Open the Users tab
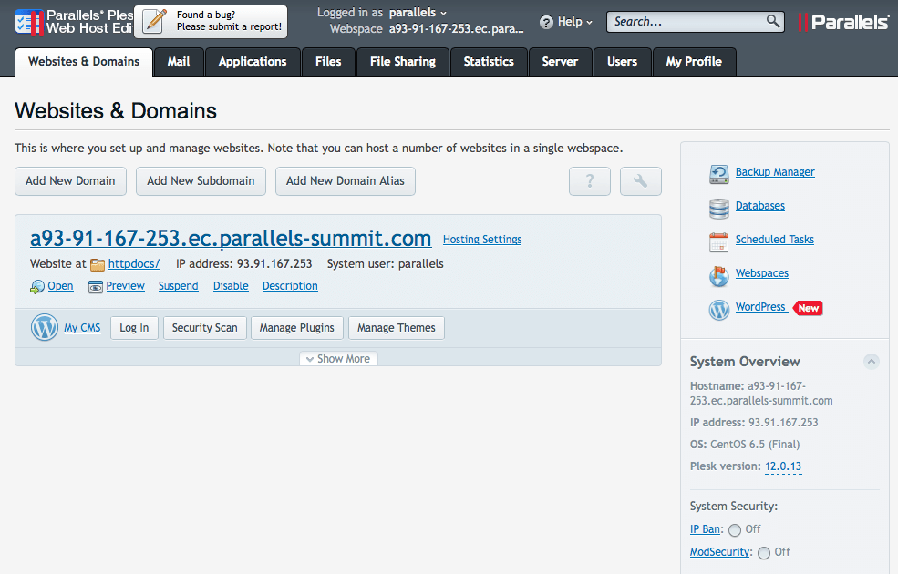This screenshot has width=898, height=574. (x=622, y=62)
